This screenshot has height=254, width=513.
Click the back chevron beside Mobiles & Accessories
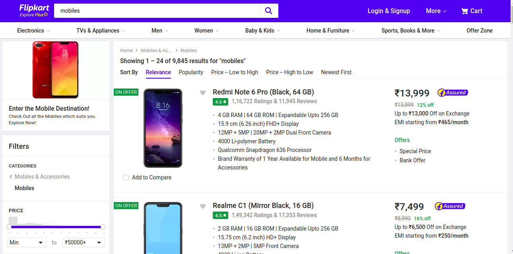(11, 177)
